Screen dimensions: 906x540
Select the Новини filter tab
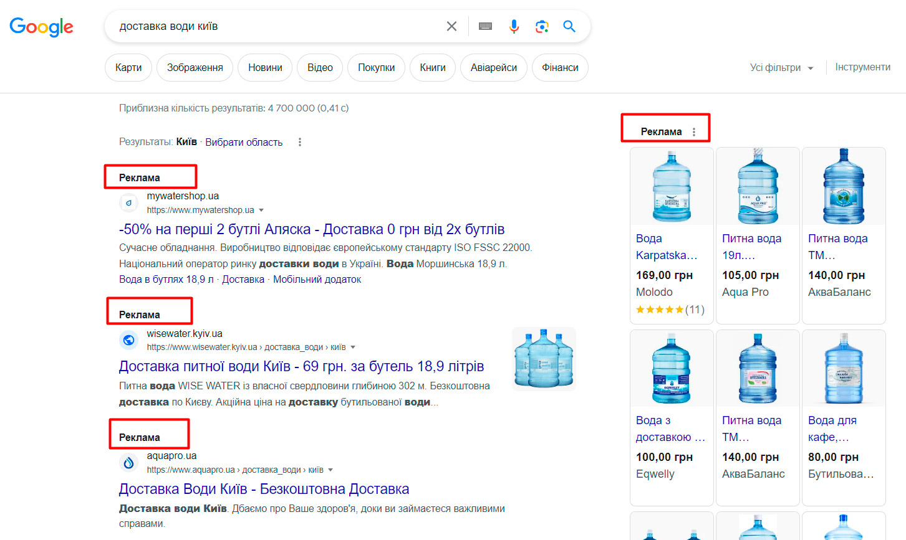coord(265,67)
